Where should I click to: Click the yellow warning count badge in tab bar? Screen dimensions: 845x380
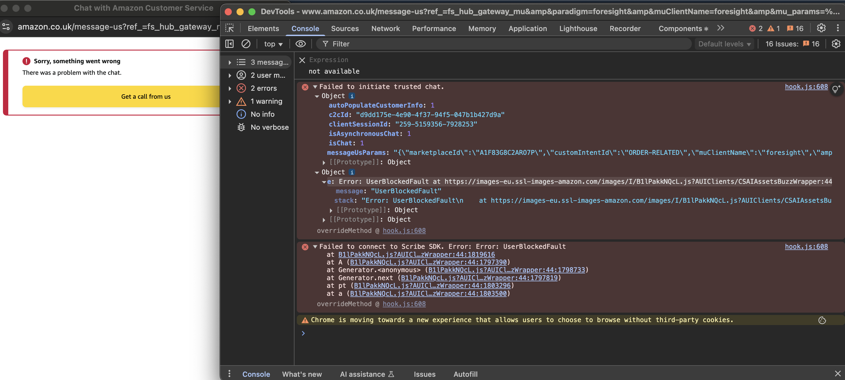pyautogui.click(x=773, y=29)
